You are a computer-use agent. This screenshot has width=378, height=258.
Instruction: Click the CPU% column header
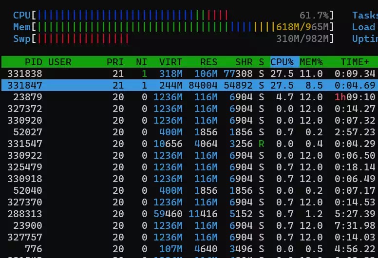click(x=282, y=62)
